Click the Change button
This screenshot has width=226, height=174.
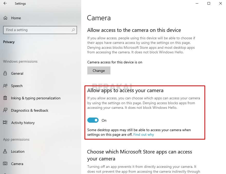tap(99, 70)
